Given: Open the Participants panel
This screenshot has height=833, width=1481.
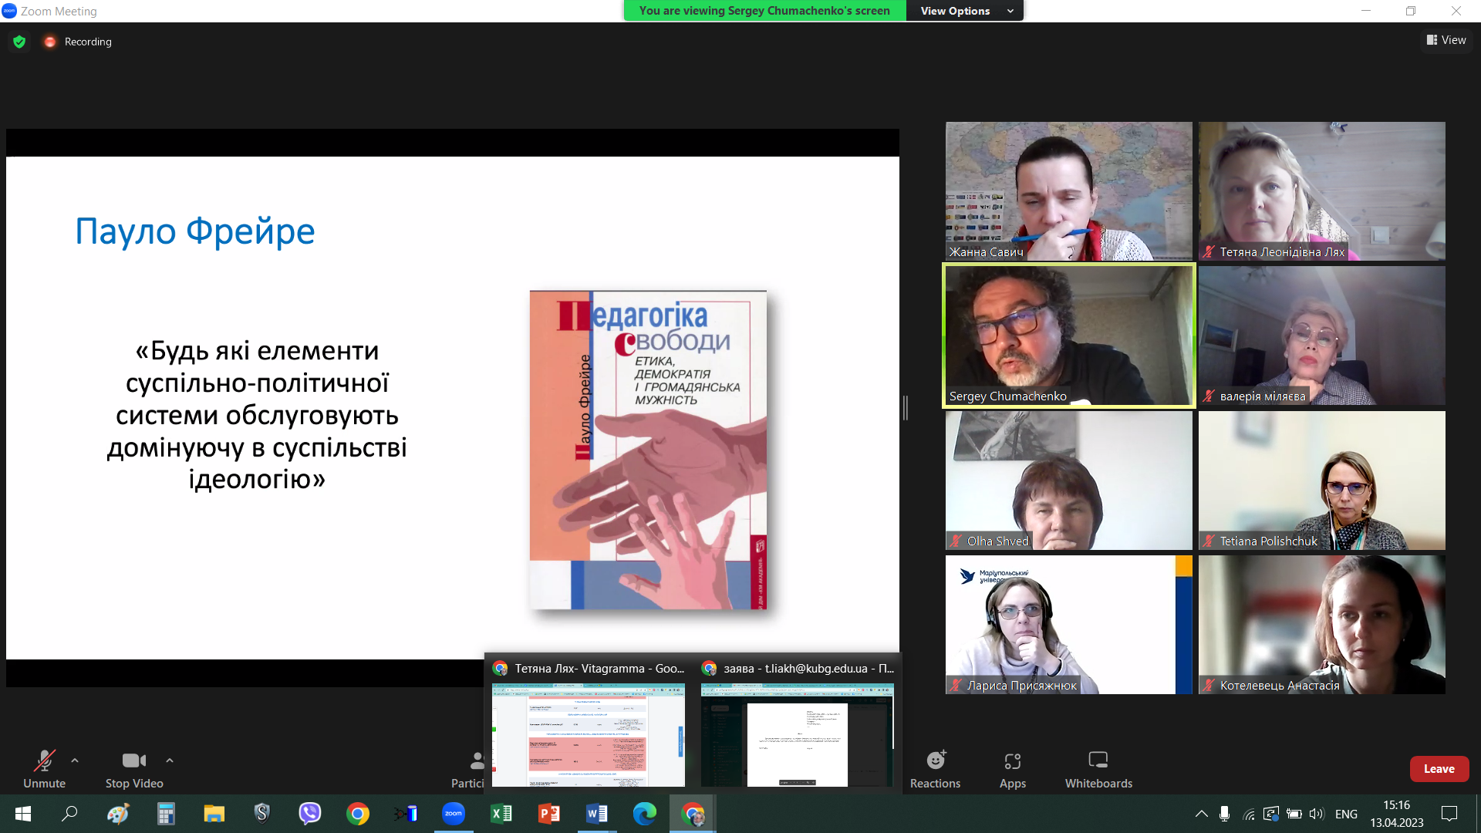Looking at the screenshot, I should pyautogui.click(x=469, y=770).
